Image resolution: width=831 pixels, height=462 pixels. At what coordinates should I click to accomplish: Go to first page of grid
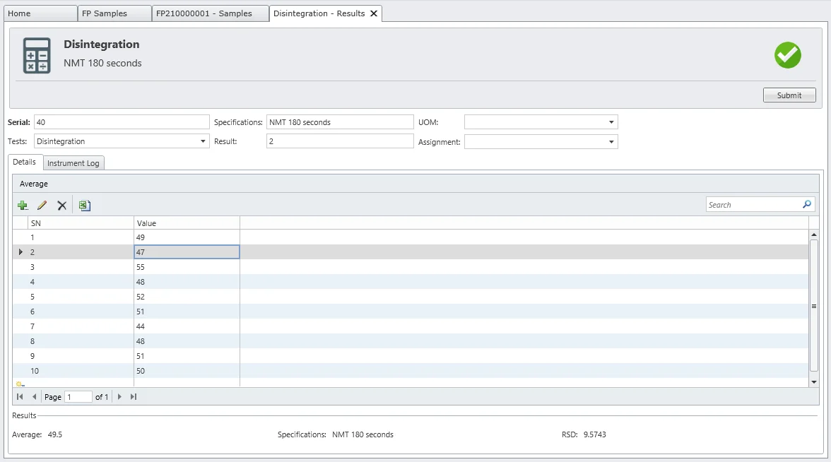[20, 397]
